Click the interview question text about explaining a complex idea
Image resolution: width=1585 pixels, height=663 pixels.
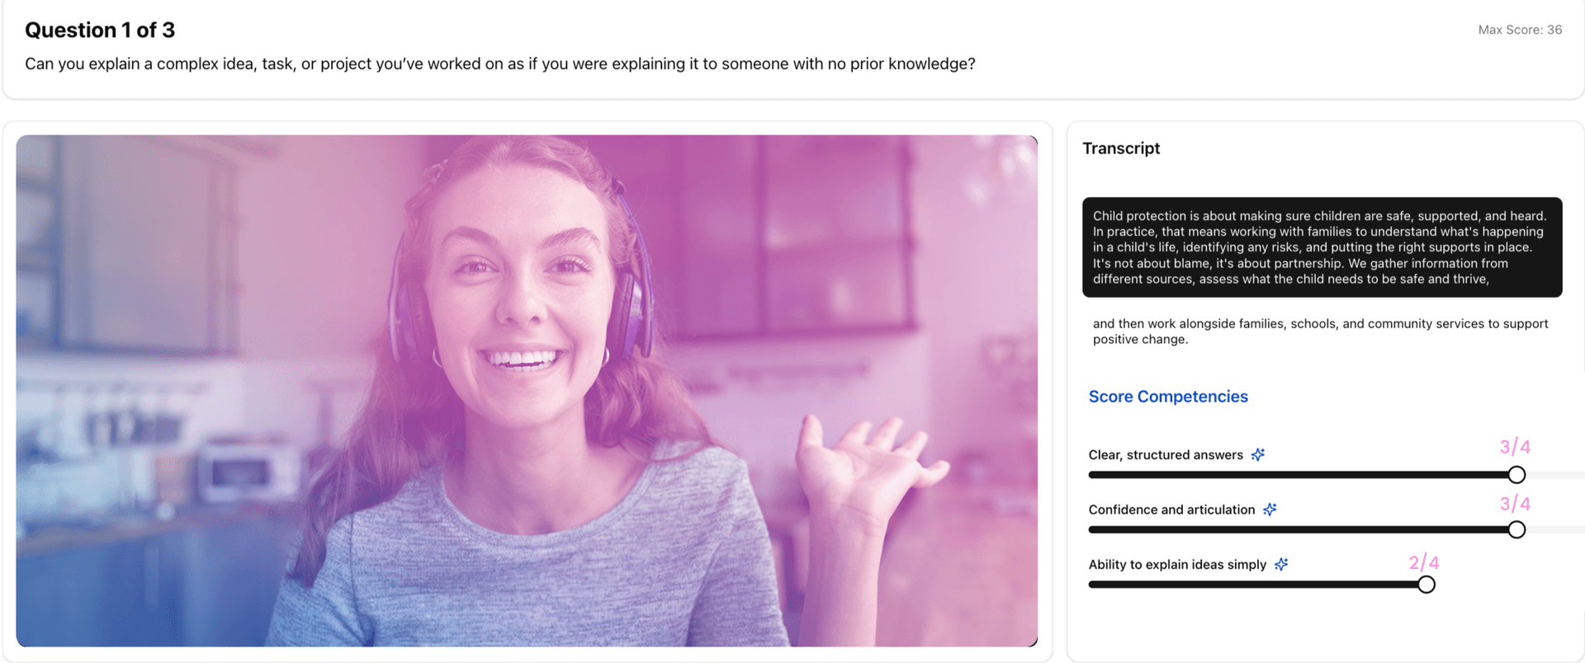499,64
